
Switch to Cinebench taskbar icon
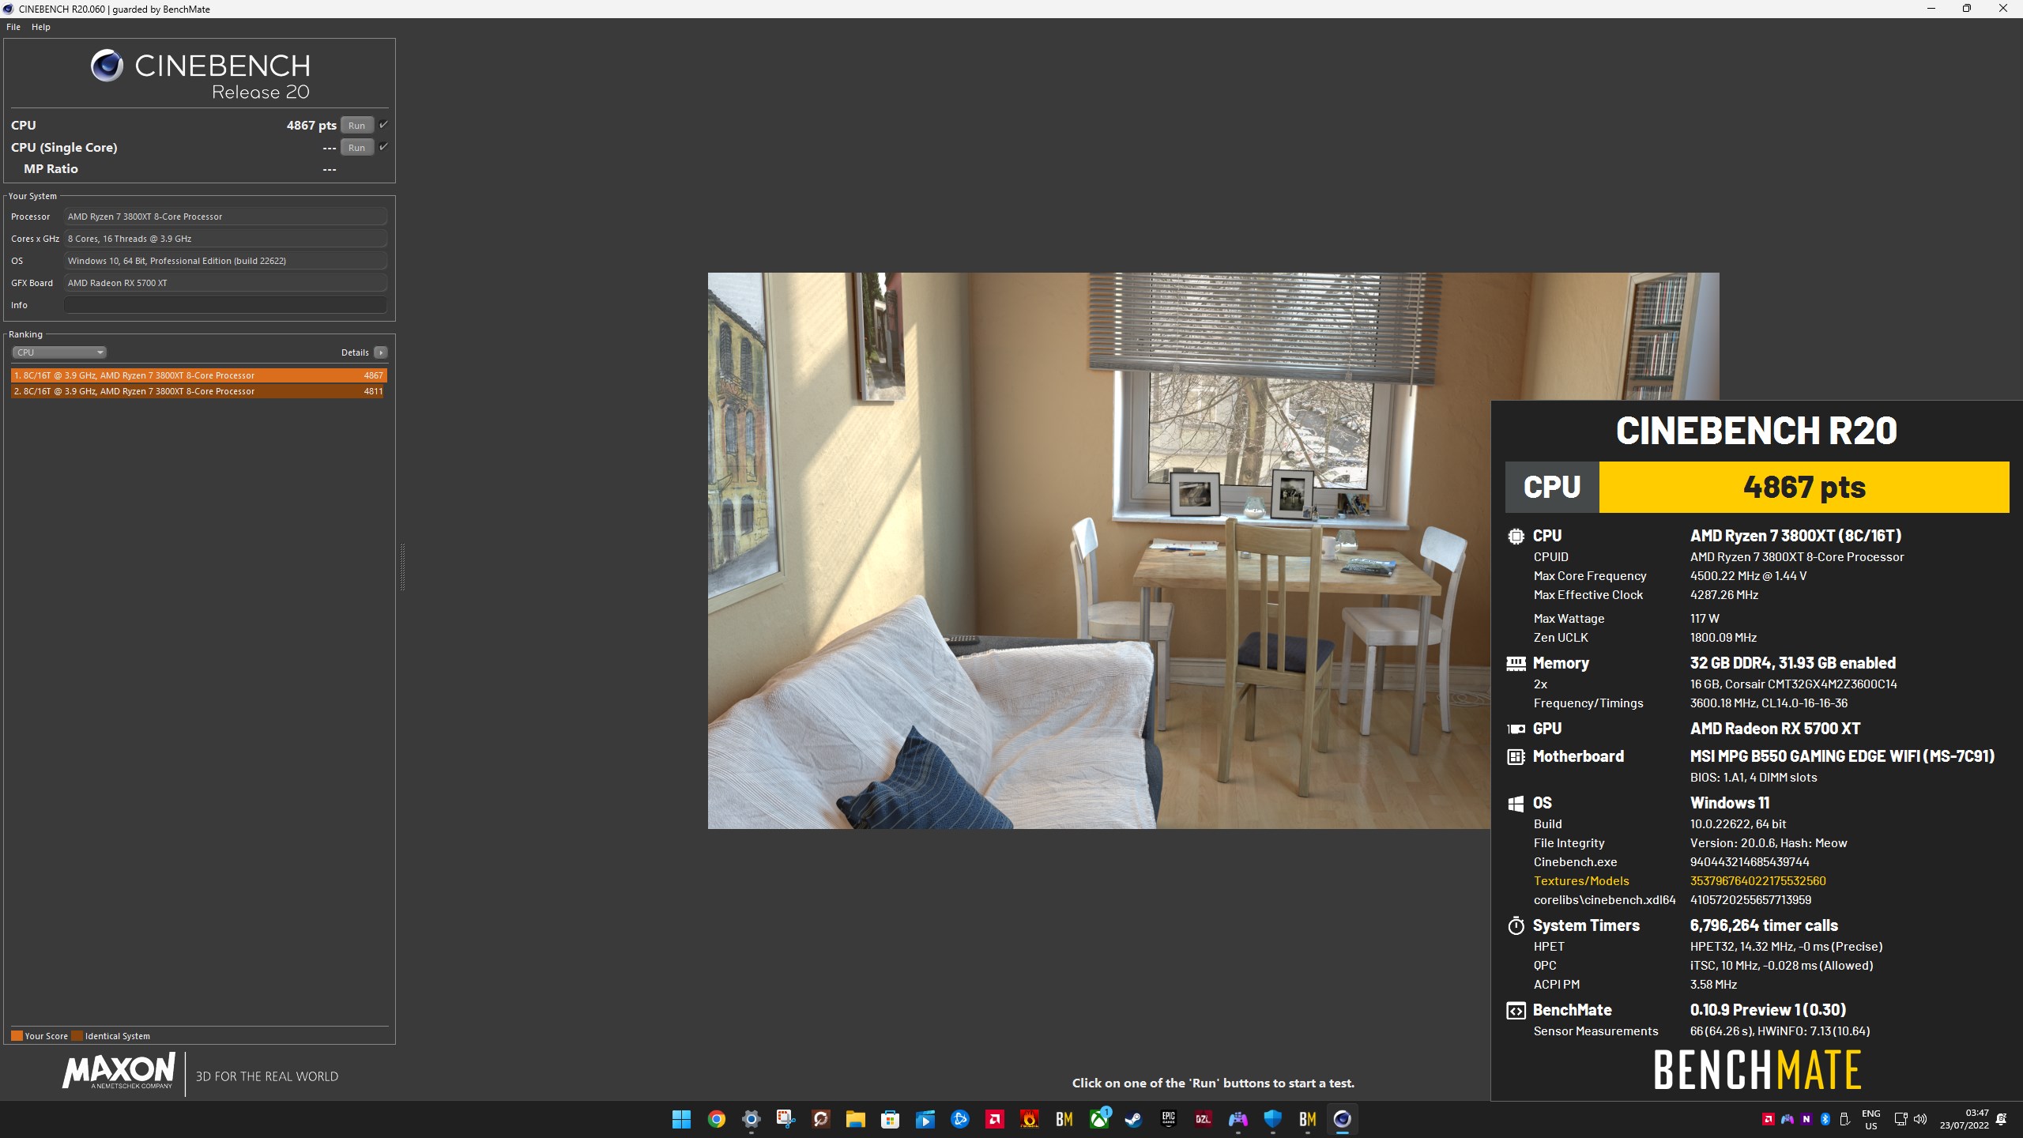tap(1342, 1119)
